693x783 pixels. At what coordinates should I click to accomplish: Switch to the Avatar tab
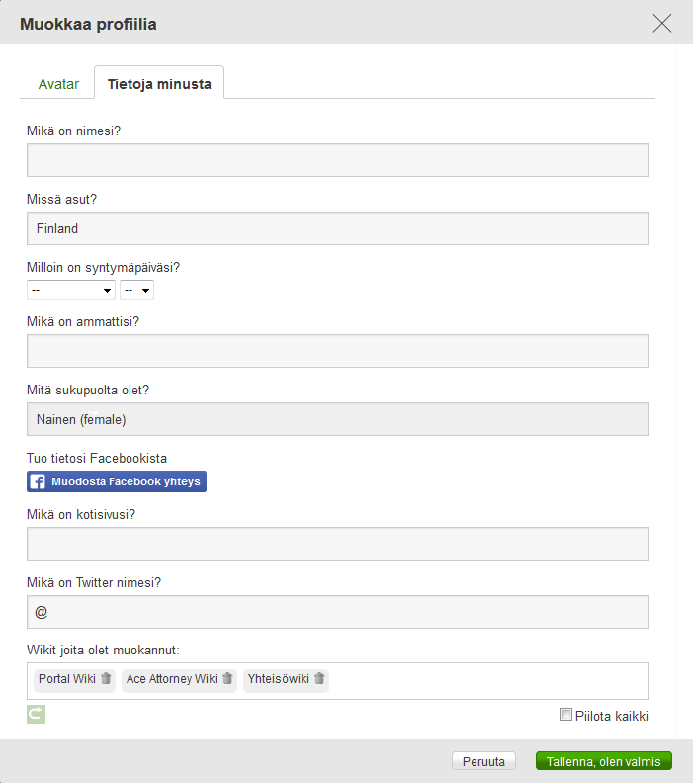click(58, 84)
